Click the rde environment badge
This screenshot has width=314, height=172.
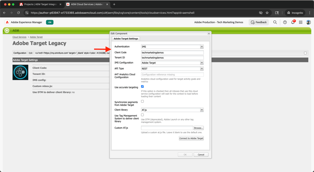coord(50,22)
